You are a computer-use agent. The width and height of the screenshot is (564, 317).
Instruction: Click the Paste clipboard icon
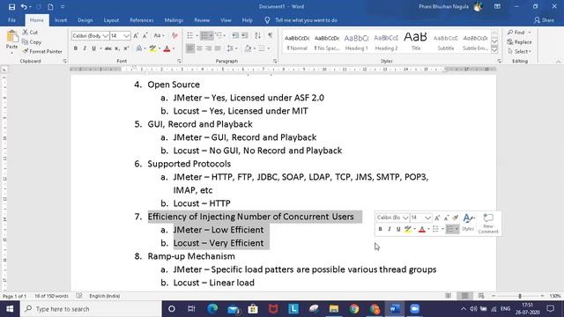11,37
